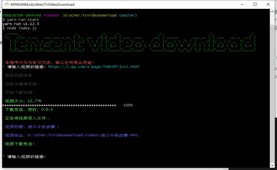Click the 正在将视频写入文件 line
Image resolution: width=277 pixels, height=170 pixels.
pos(28,118)
